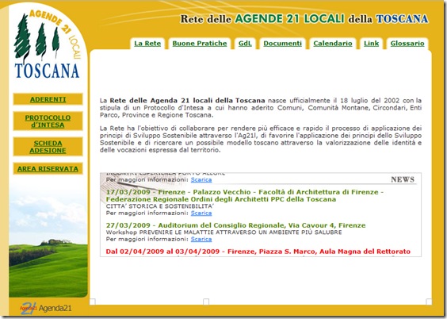Switch to the GdL tab

[x=245, y=44]
